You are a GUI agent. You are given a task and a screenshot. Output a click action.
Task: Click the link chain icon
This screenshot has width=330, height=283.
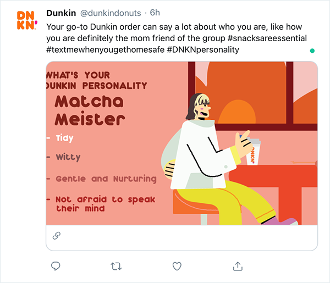tap(57, 236)
